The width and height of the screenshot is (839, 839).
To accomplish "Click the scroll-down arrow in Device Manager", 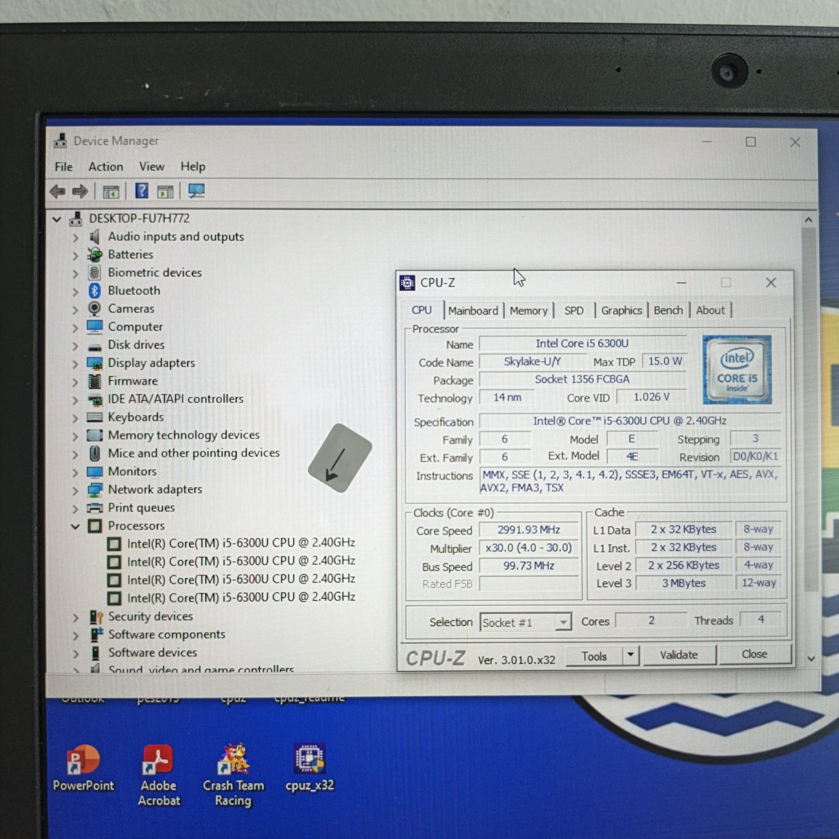I will (x=811, y=658).
